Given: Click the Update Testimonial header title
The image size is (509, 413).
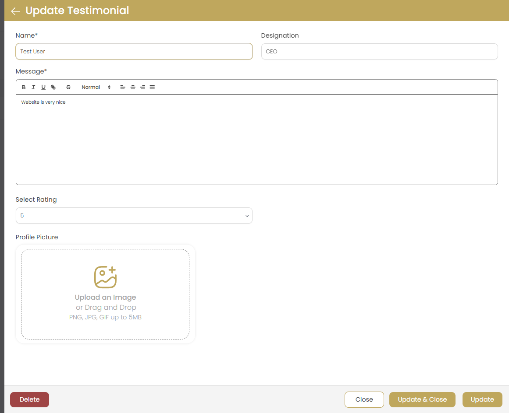Looking at the screenshot, I should (x=77, y=10).
